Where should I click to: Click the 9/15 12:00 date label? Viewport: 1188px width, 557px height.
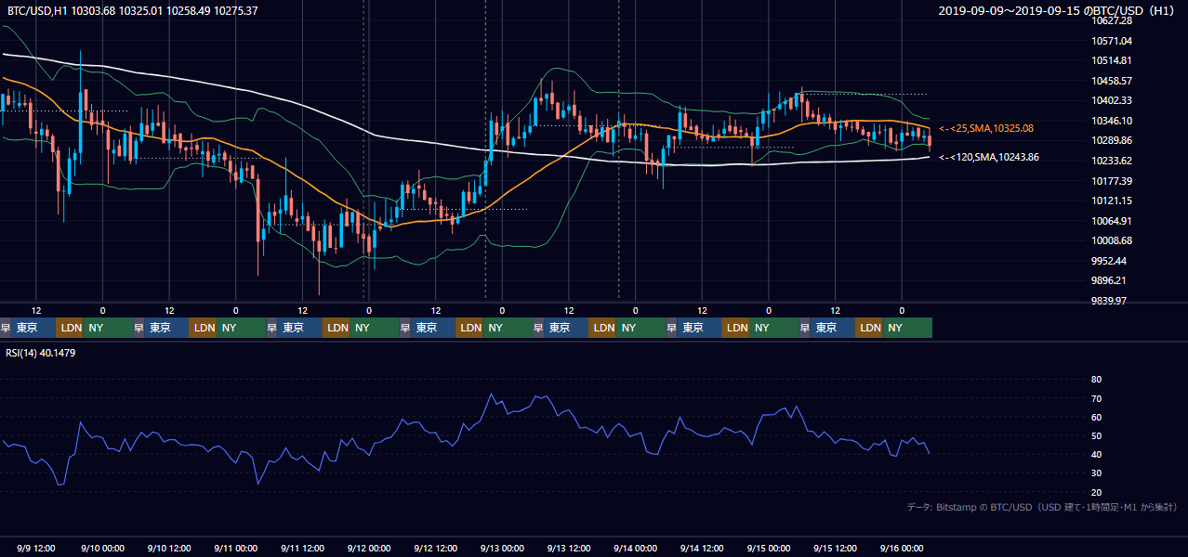click(x=835, y=549)
